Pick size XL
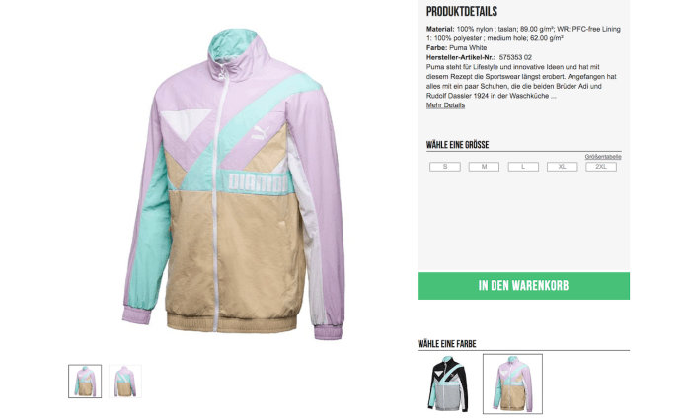Viewport: 686px width, 418px height. [x=563, y=167]
